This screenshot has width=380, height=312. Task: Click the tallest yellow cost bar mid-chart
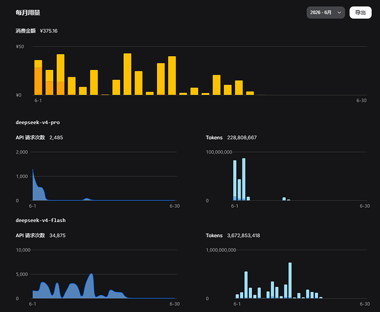click(x=127, y=74)
